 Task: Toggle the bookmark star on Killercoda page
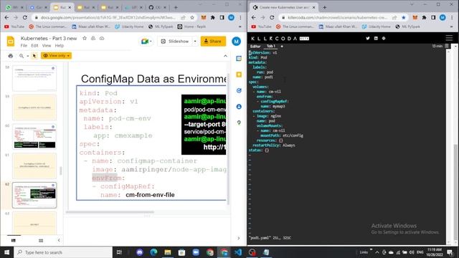tap(404, 17)
